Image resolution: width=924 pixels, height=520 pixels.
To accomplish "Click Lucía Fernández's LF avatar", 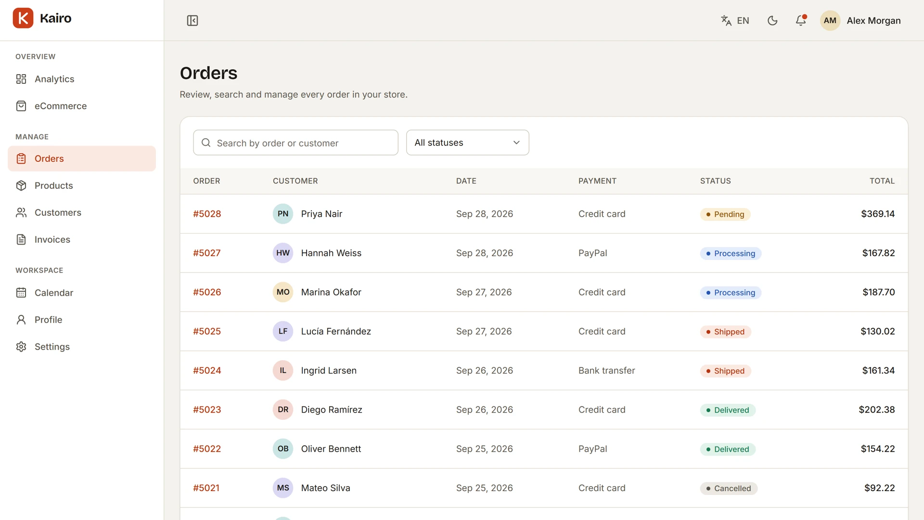I will (283, 331).
